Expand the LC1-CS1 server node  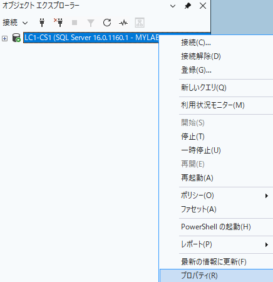tap(4, 38)
